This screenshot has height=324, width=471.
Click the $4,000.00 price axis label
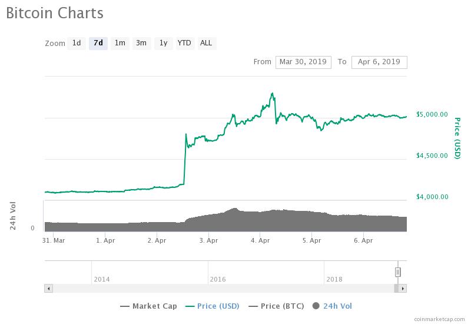(432, 197)
